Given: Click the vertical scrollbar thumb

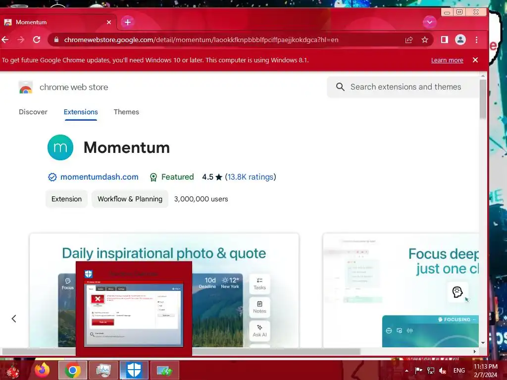Looking at the screenshot, I should [x=483, y=99].
